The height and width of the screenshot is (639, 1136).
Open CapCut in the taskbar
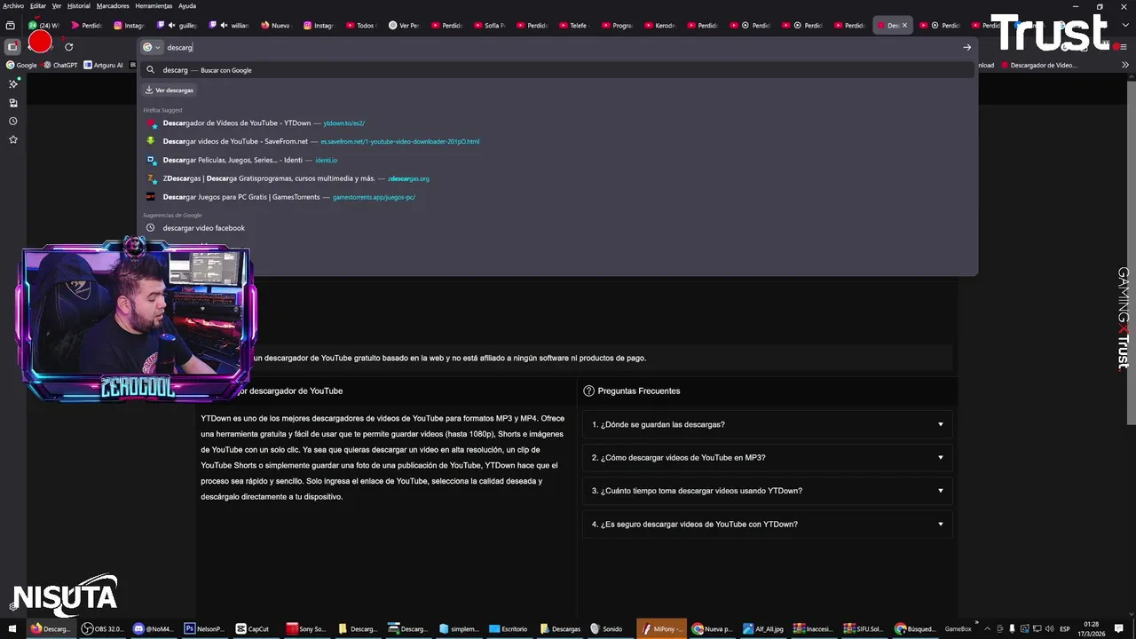pyautogui.click(x=256, y=628)
